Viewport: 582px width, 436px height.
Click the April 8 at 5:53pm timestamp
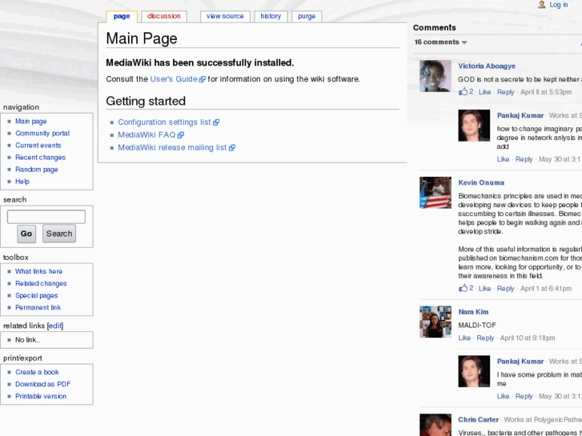tap(546, 92)
